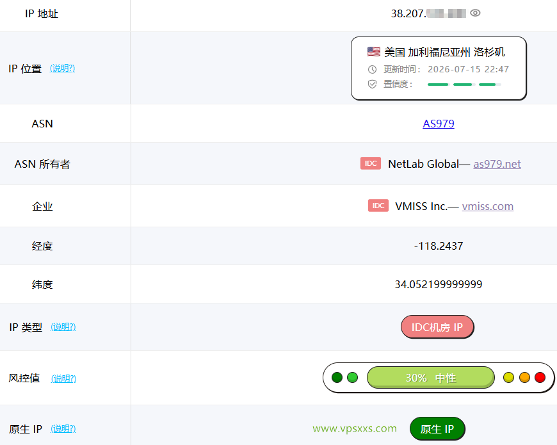Click the green 原生 IP badge
The width and height of the screenshot is (557, 445).
(437, 428)
